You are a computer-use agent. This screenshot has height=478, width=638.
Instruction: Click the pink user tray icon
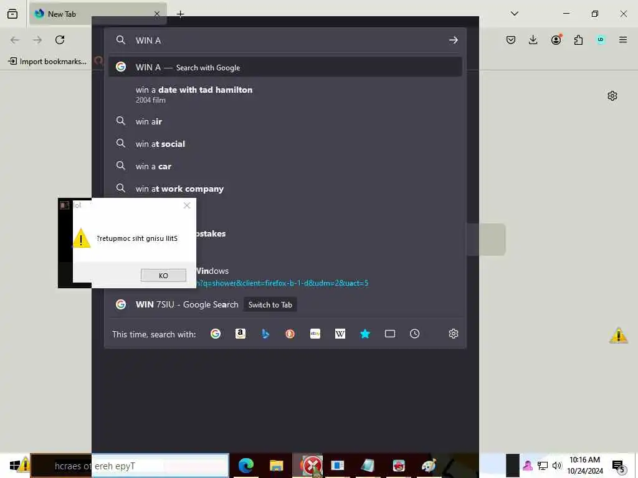pos(528,466)
